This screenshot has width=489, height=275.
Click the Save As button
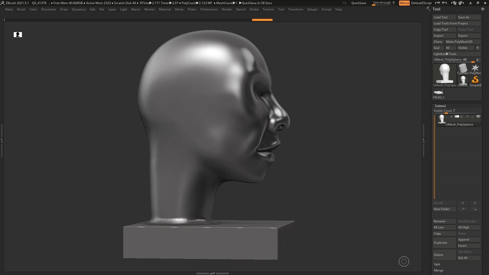[x=469, y=17]
